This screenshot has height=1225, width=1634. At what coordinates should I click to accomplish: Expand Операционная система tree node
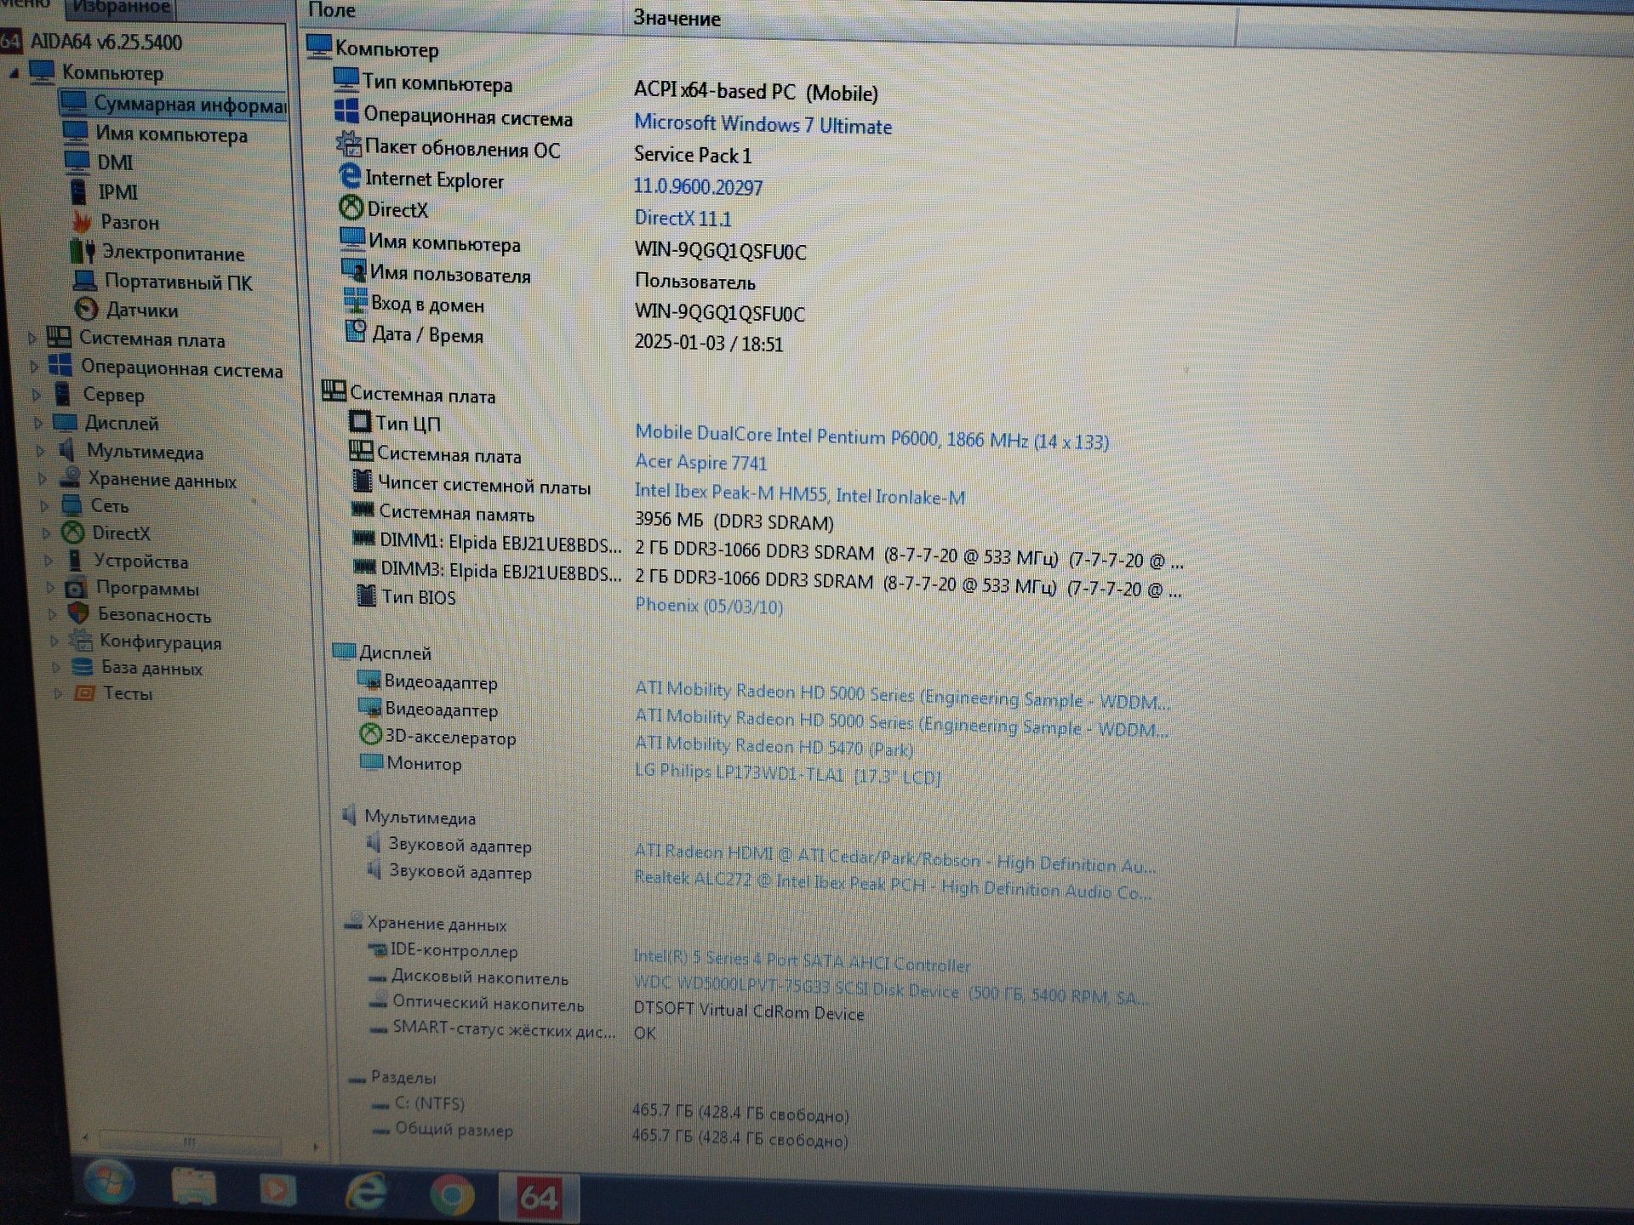(x=34, y=367)
